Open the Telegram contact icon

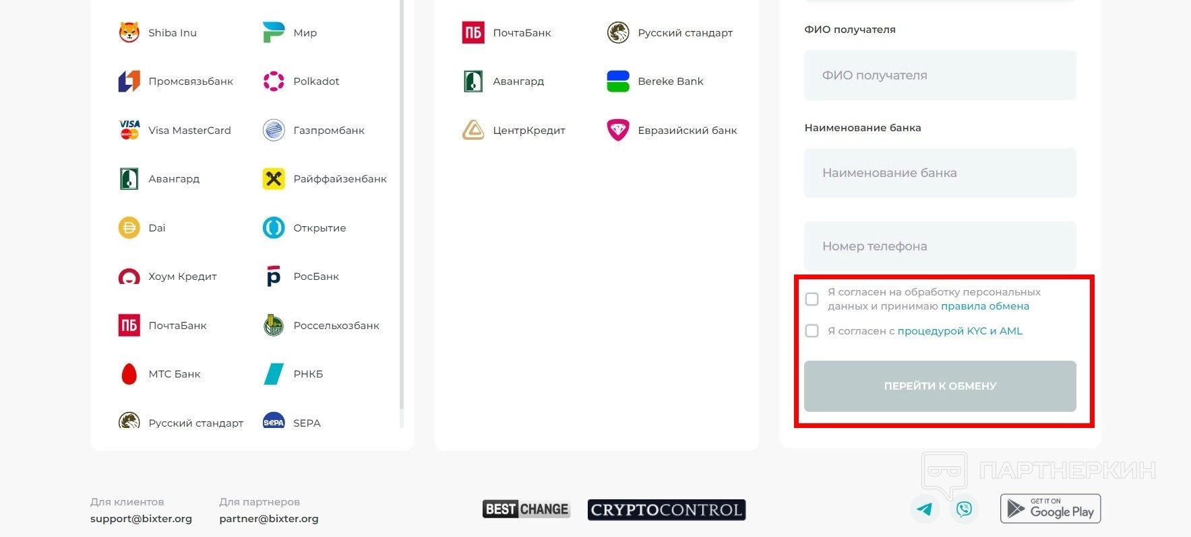(925, 509)
